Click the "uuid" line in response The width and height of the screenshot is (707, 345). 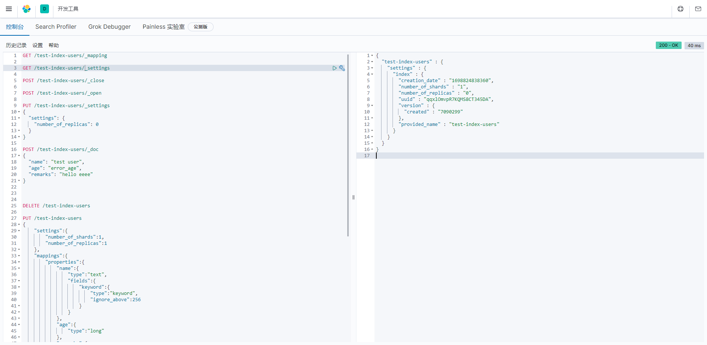(x=446, y=99)
